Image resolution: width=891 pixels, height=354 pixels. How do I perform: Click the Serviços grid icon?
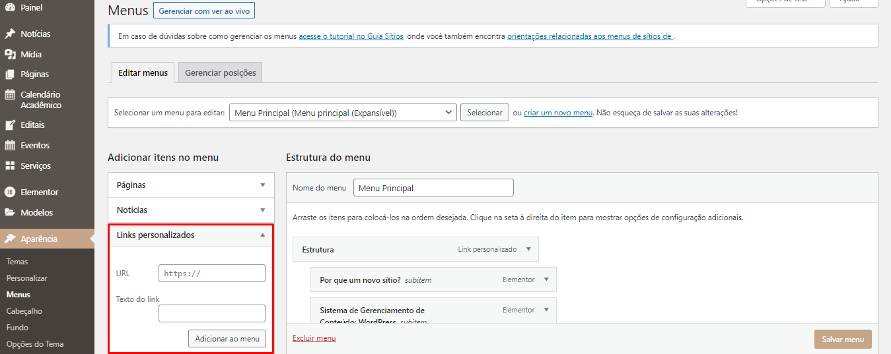coord(10,165)
